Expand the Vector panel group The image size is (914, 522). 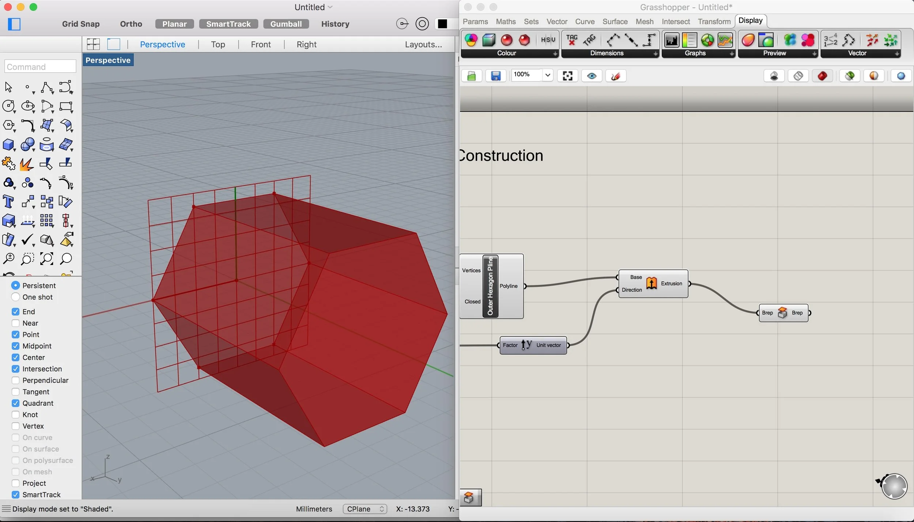coord(897,54)
